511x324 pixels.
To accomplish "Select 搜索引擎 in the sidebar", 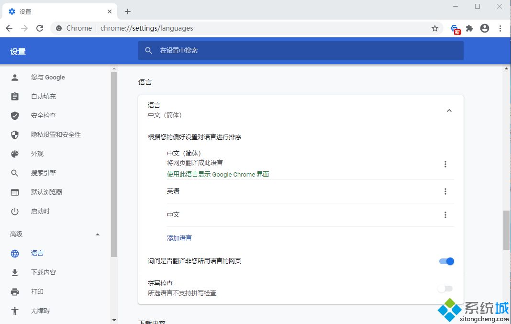I will [44, 173].
